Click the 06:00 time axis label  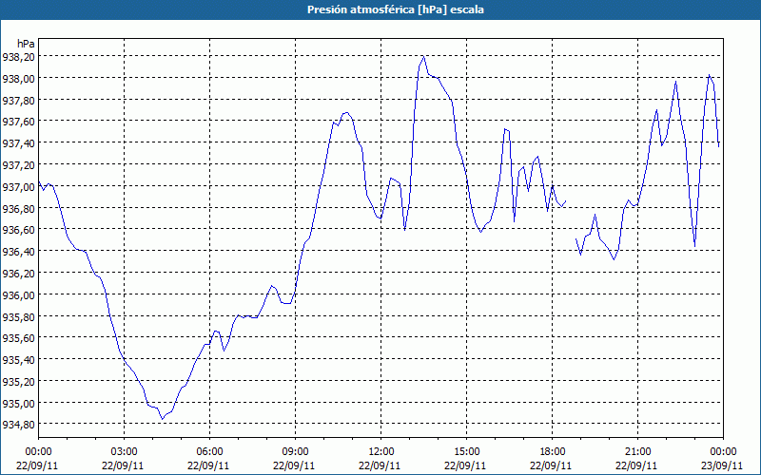coord(209,452)
